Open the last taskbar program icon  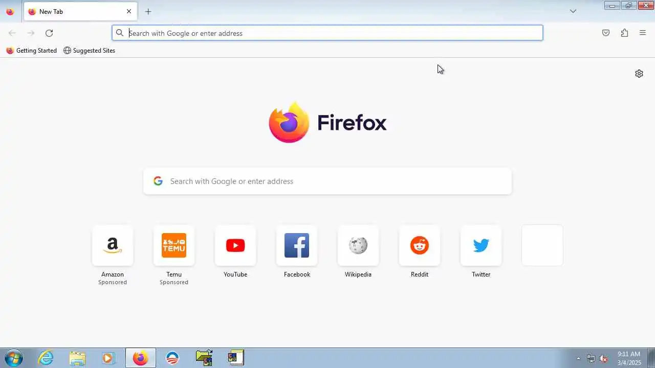click(236, 358)
